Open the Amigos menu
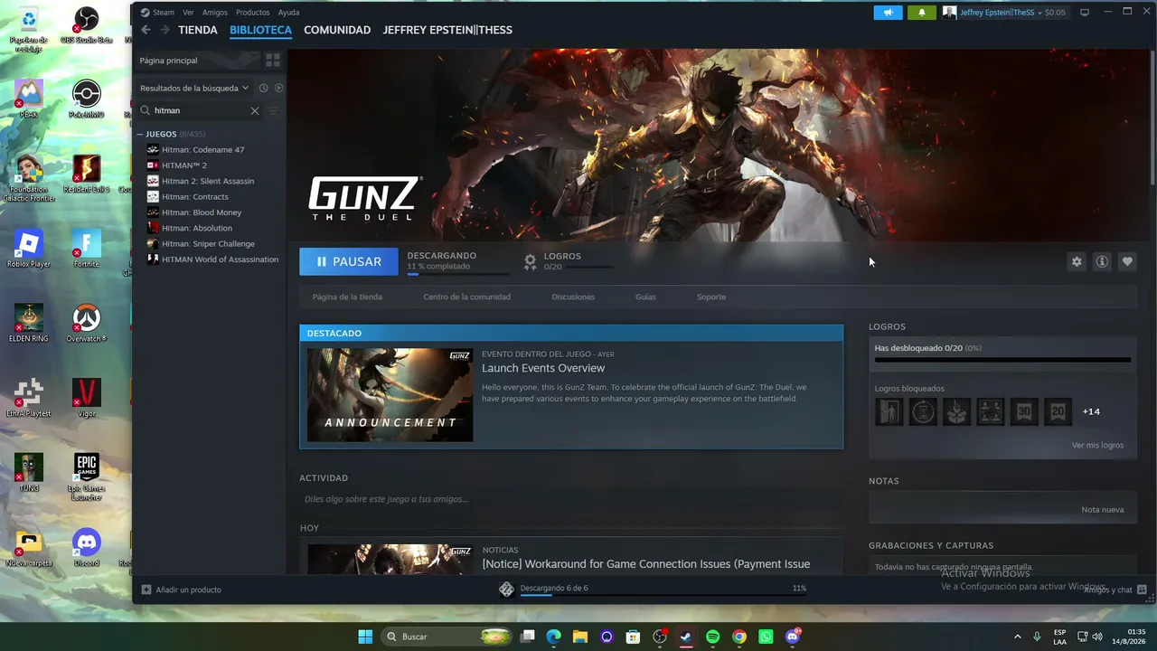The height and width of the screenshot is (651, 1157). (215, 13)
